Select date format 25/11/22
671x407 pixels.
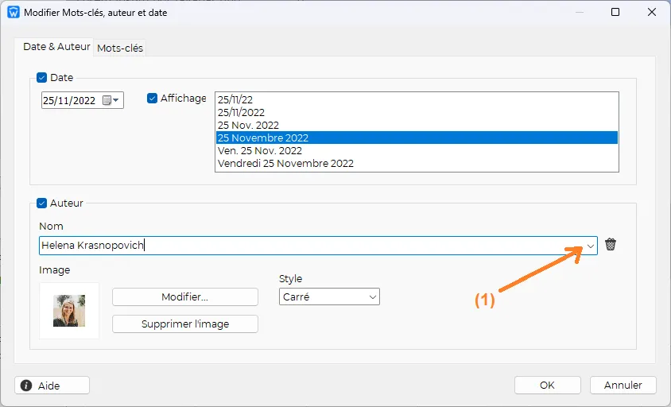tap(417, 99)
